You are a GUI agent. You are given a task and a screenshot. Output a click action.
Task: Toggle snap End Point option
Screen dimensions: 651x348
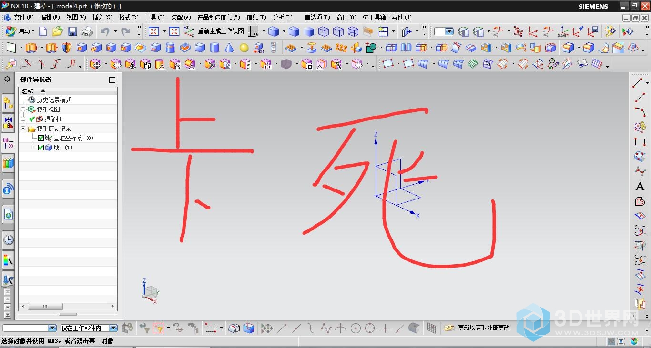click(x=282, y=328)
